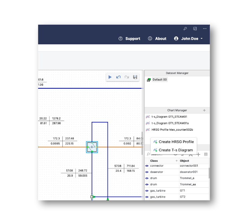Click the cast screen icon in the top bar
Image resolution: width=248 pixels, height=216 pixels.
[x=195, y=29]
